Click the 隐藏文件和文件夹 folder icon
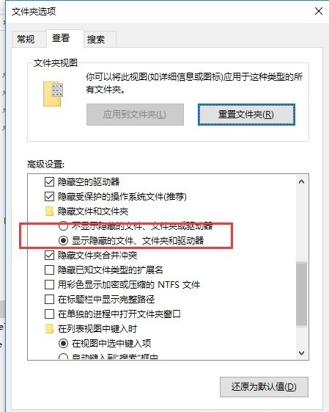This screenshot has width=329, height=412. click(x=49, y=212)
